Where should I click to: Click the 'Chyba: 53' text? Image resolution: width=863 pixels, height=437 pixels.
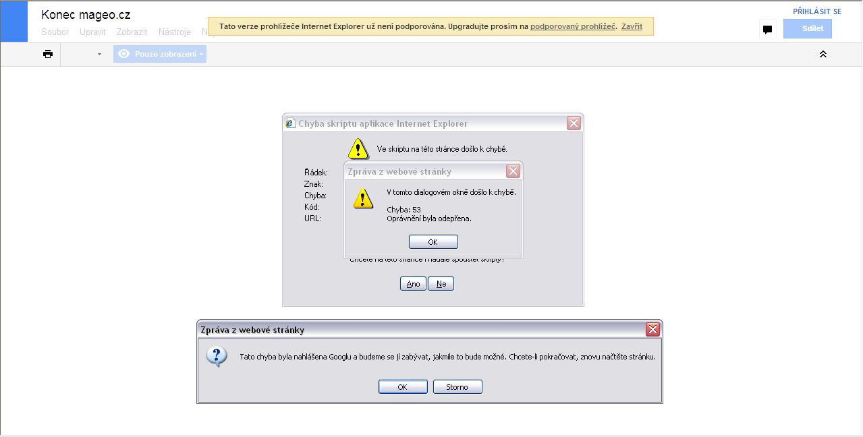tap(403, 210)
